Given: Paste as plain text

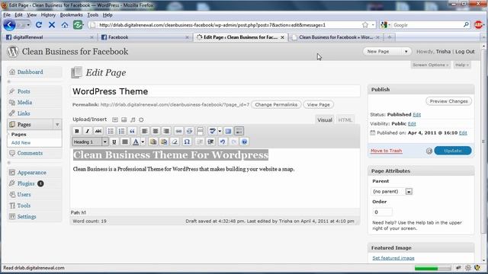Looking at the screenshot, I should [153, 142].
